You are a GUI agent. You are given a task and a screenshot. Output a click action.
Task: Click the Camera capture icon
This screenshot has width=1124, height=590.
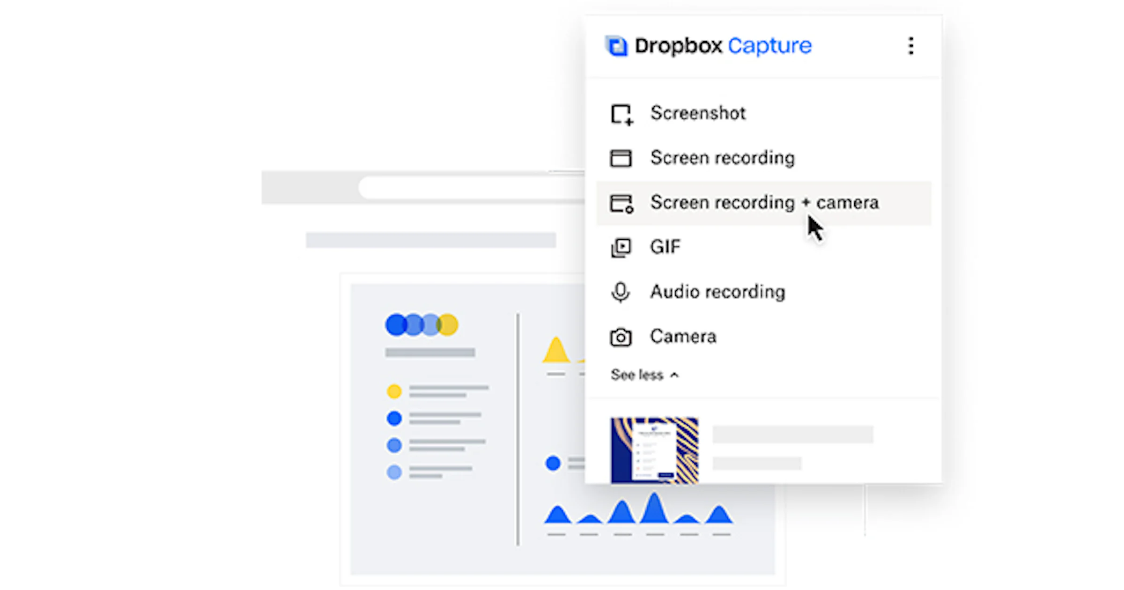pyautogui.click(x=621, y=336)
